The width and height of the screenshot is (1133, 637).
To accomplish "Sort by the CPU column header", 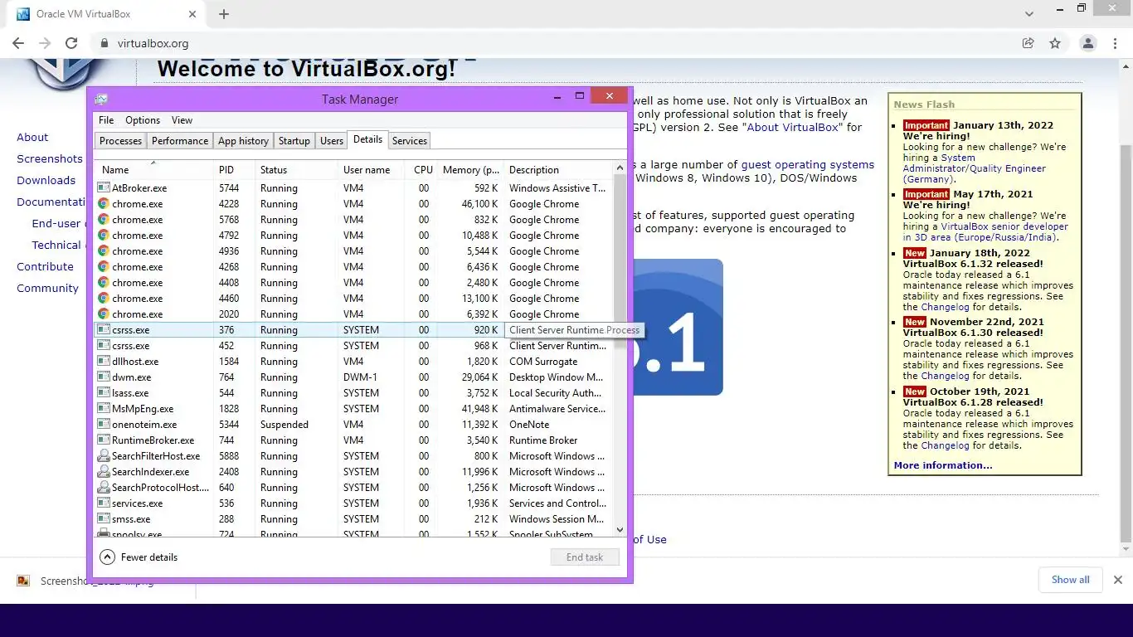I will tap(423, 169).
